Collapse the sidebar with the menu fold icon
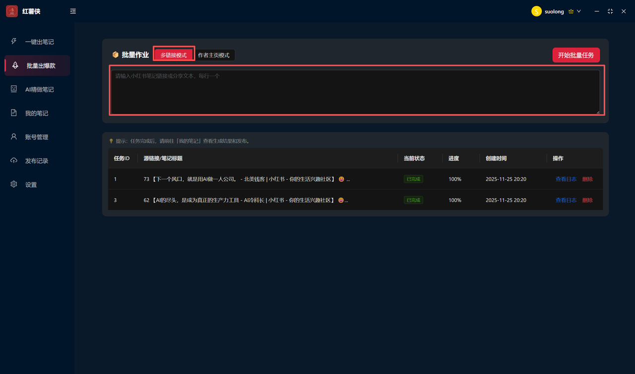This screenshot has width=635, height=374. (x=73, y=11)
